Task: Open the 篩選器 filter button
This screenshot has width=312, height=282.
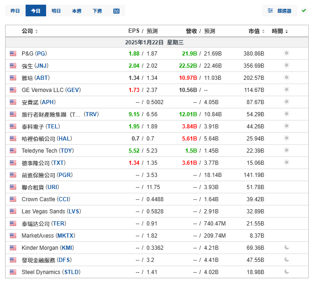Action: pyautogui.click(x=279, y=11)
